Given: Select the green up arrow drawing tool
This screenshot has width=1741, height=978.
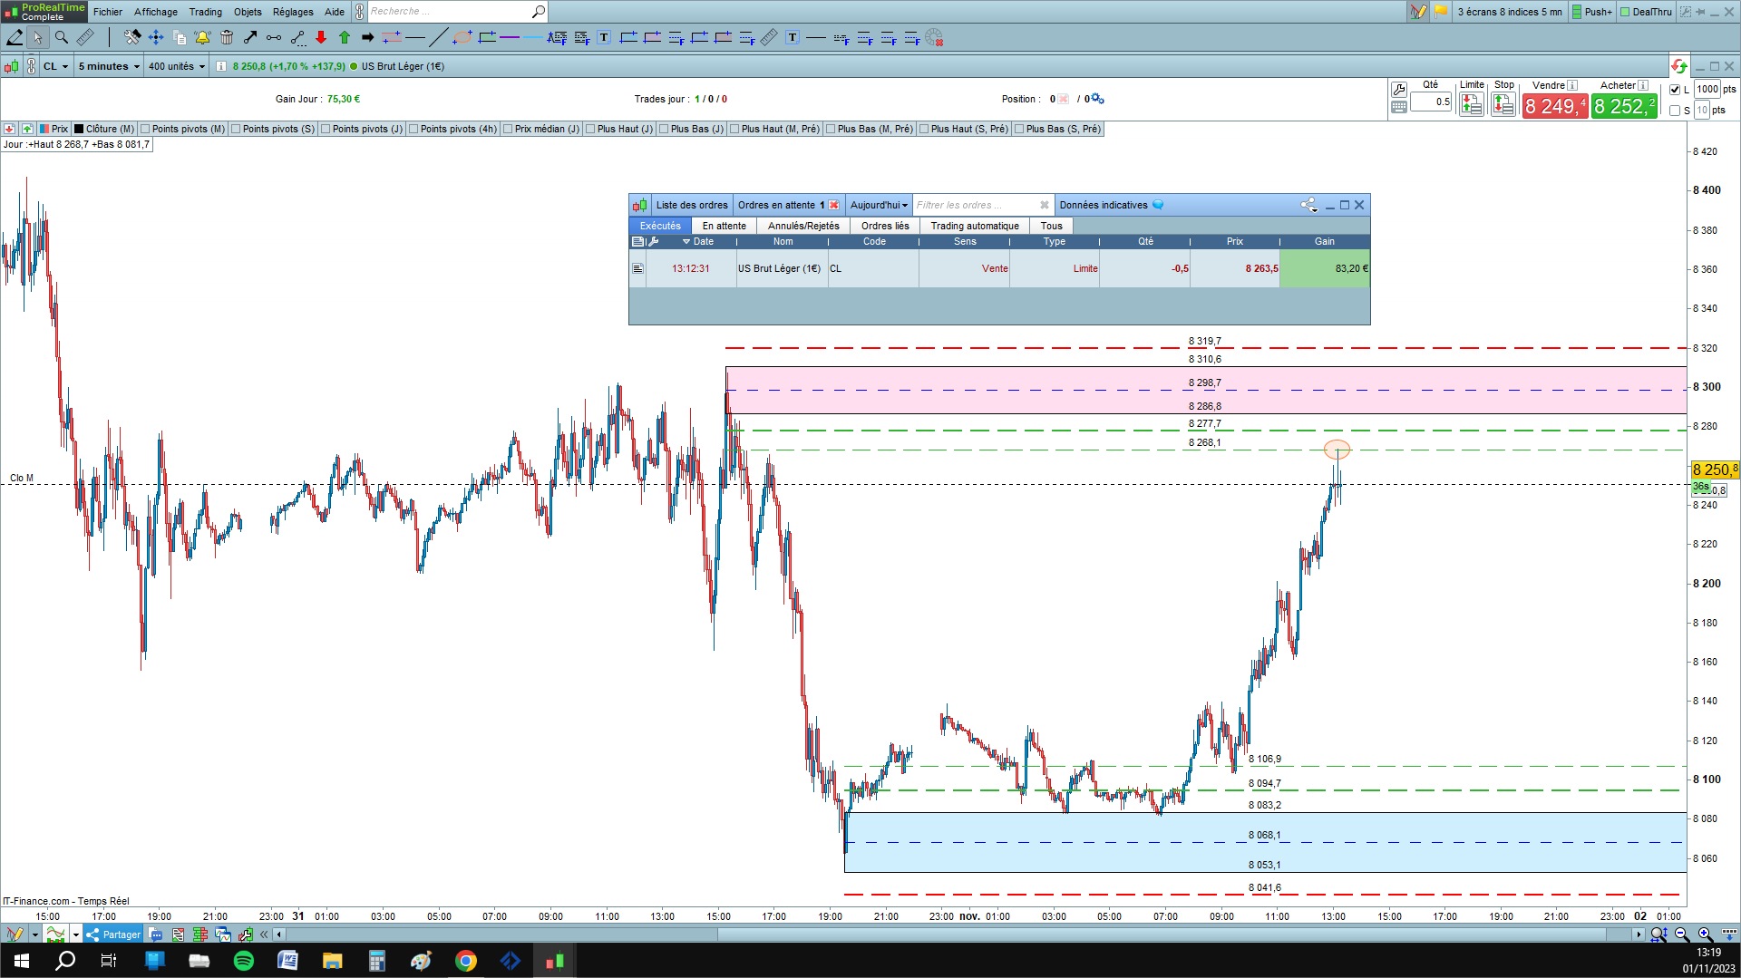Looking at the screenshot, I should click(345, 37).
